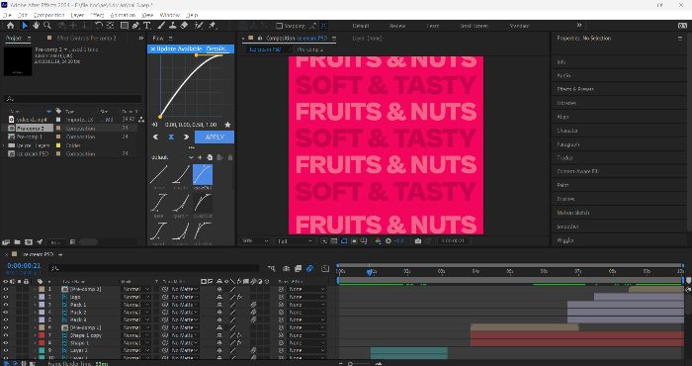Click Pre-comp 2 layer tan label color

(42, 289)
